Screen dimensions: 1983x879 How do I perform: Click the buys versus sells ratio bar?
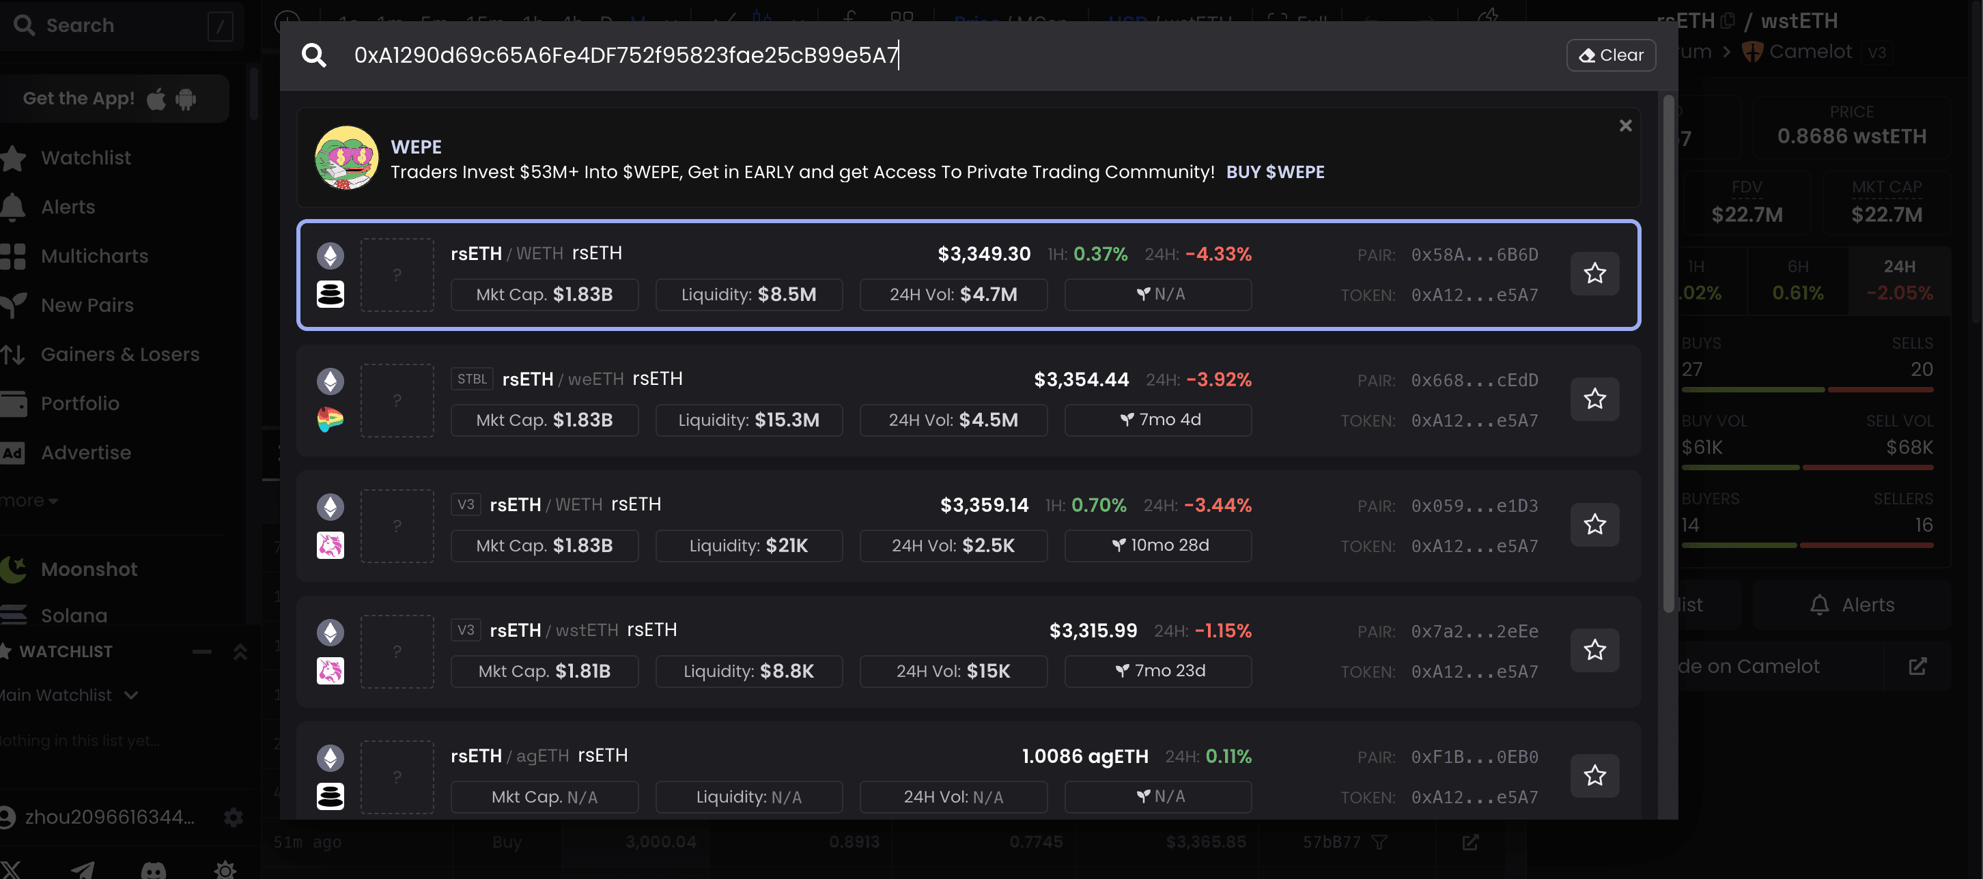pos(1807,390)
